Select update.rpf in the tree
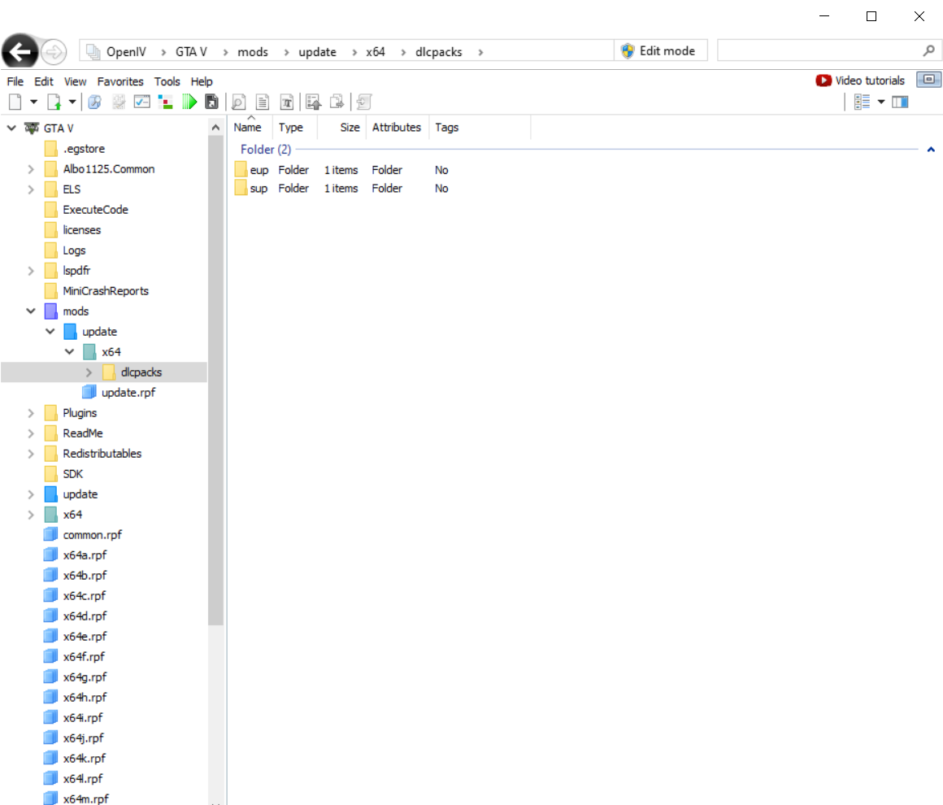Image resolution: width=943 pixels, height=805 pixels. [128, 392]
